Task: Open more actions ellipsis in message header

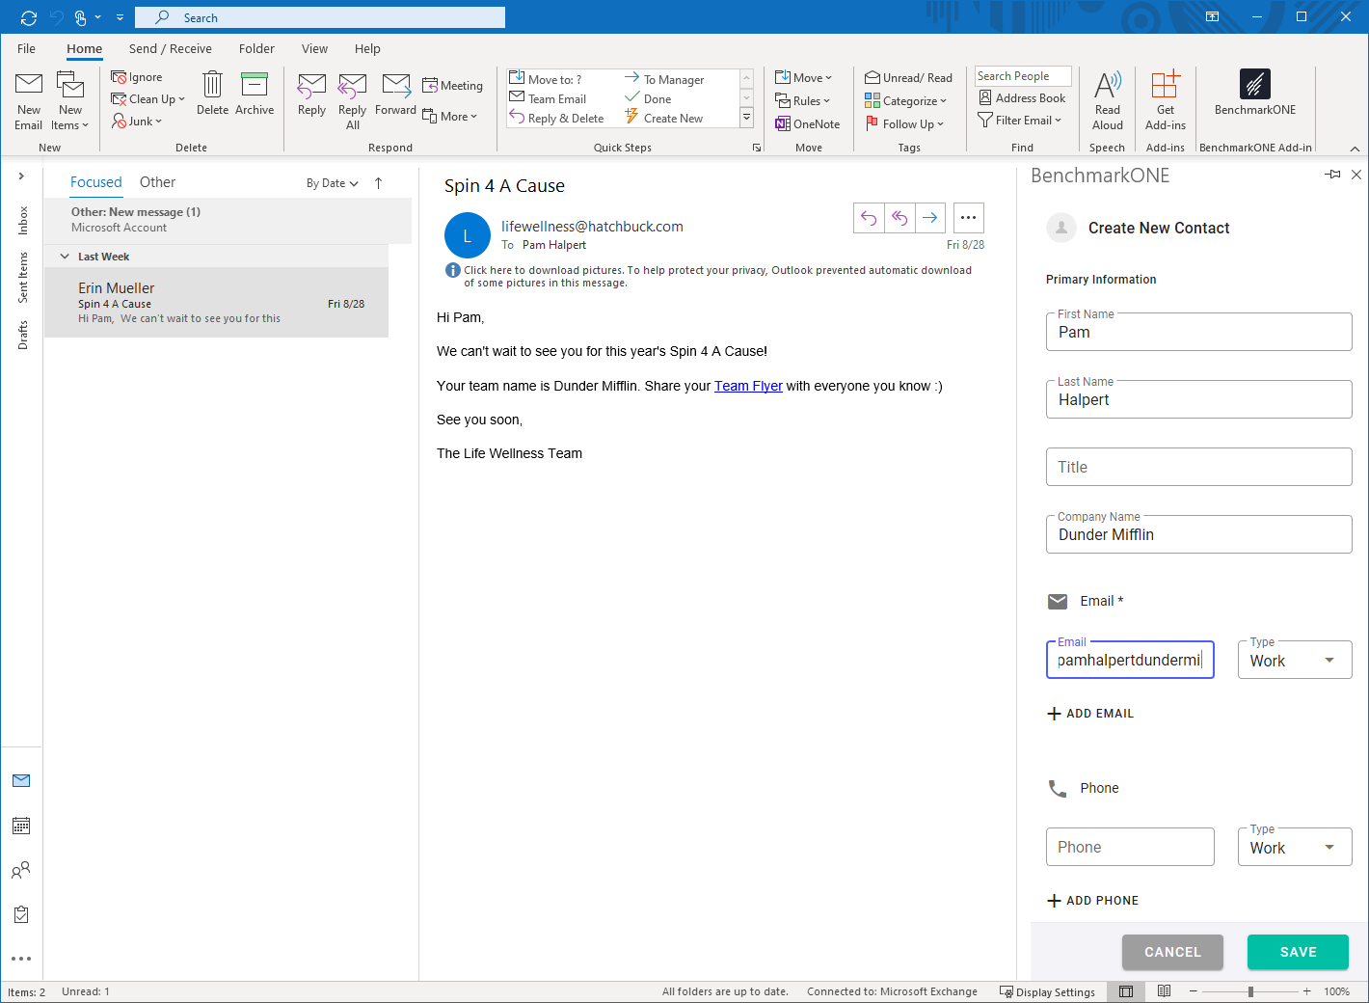Action: pyautogui.click(x=969, y=218)
